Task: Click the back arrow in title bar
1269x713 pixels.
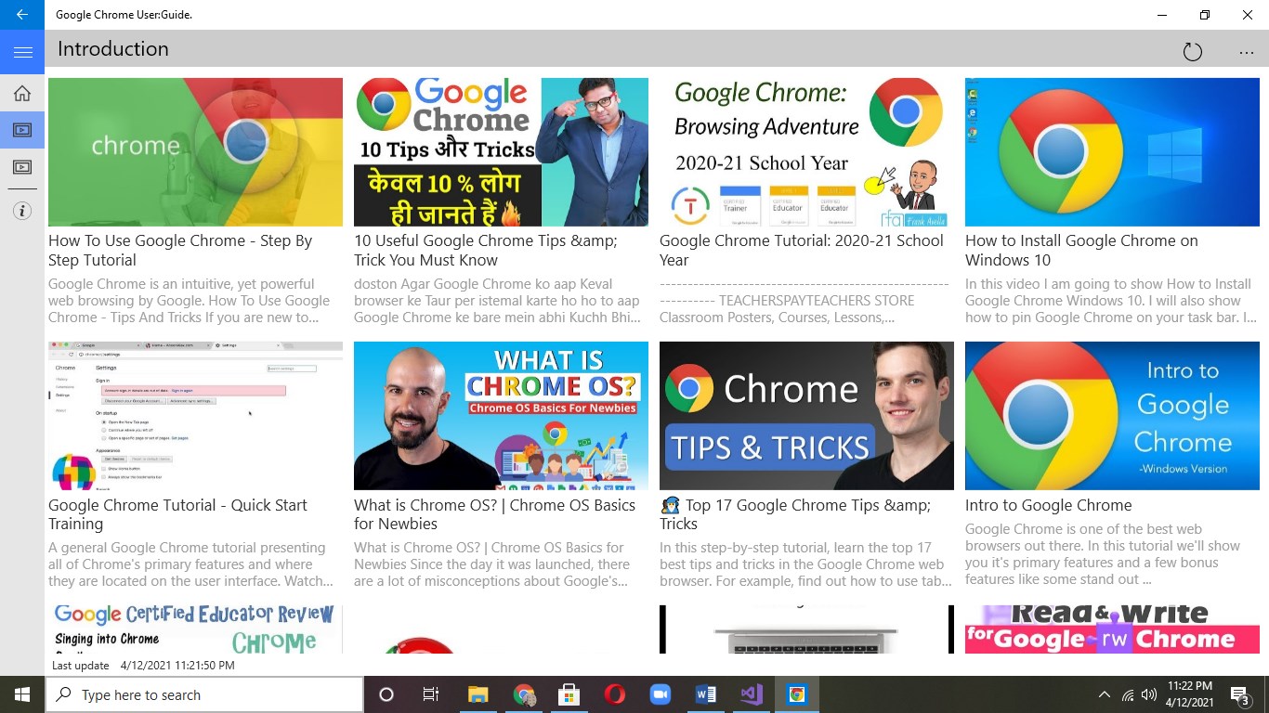Action: (22, 15)
